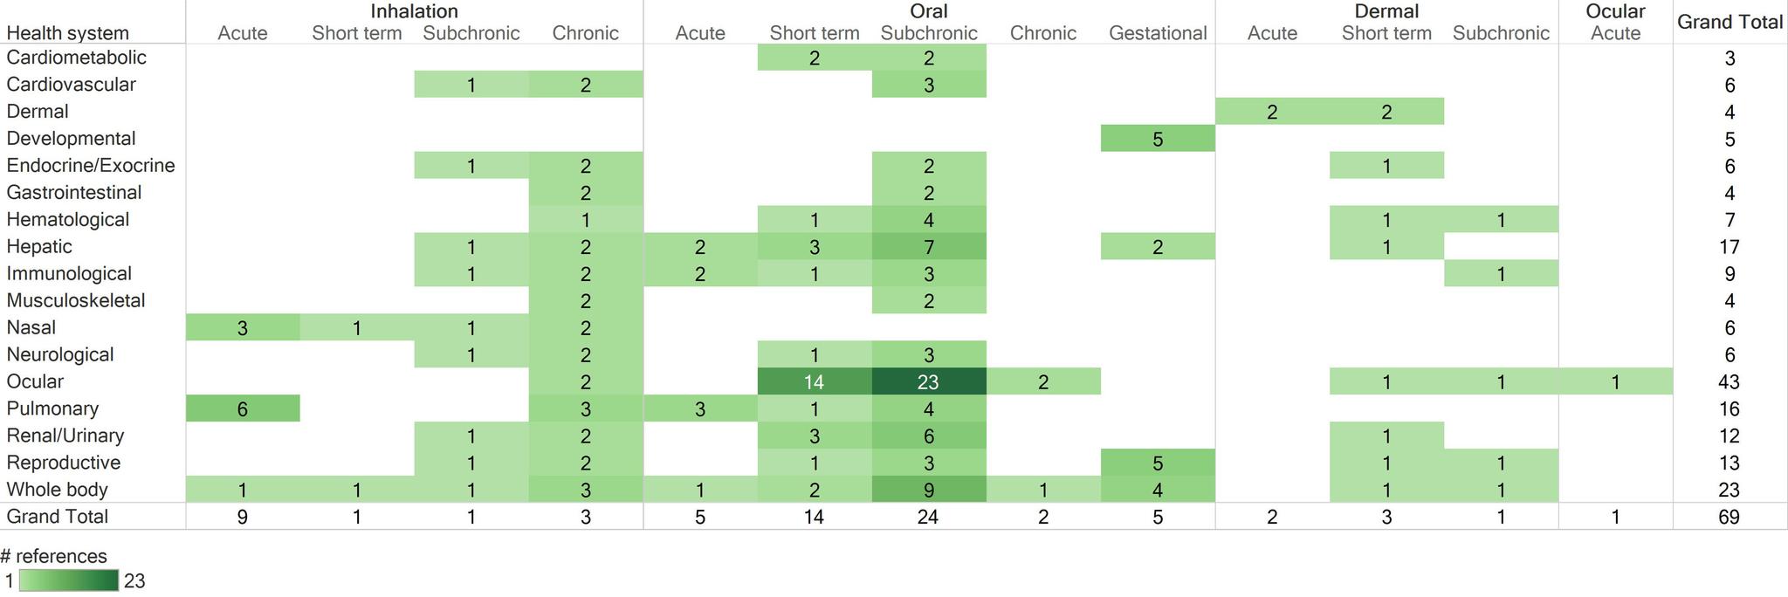The height and width of the screenshot is (597, 1788).
Task: Click the green references color gradient legend
Action: [x=68, y=580]
